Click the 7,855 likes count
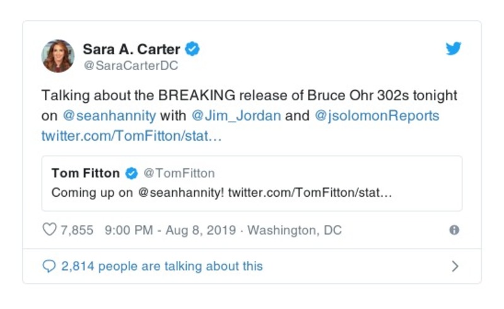 pos(77,230)
